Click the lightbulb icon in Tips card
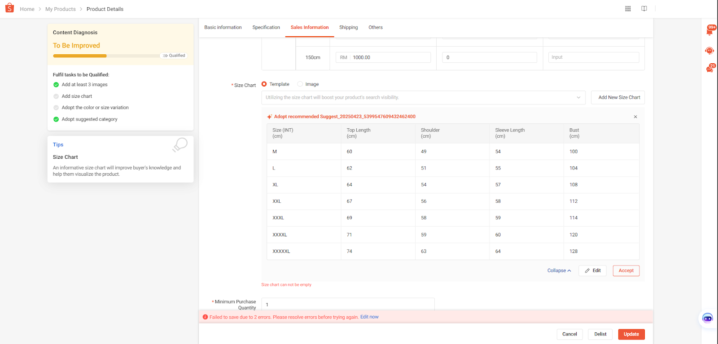Image resolution: width=718 pixels, height=344 pixels. click(x=180, y=145)
